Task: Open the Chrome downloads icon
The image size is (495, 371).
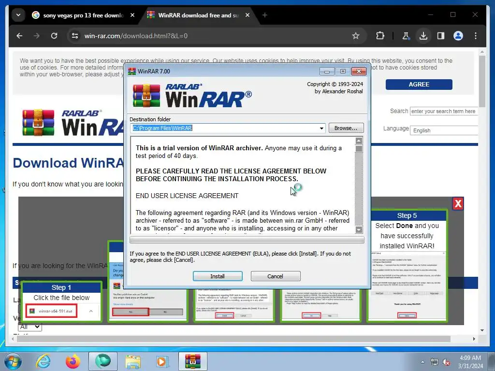Action: click(423, 36)
